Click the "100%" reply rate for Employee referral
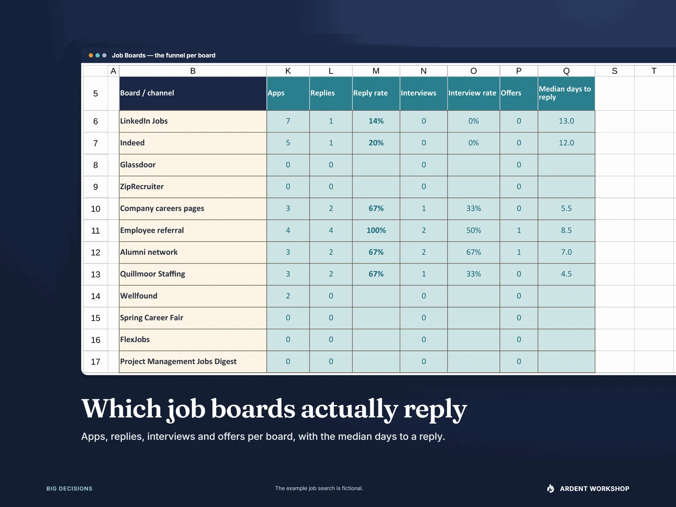 [376, 231]
